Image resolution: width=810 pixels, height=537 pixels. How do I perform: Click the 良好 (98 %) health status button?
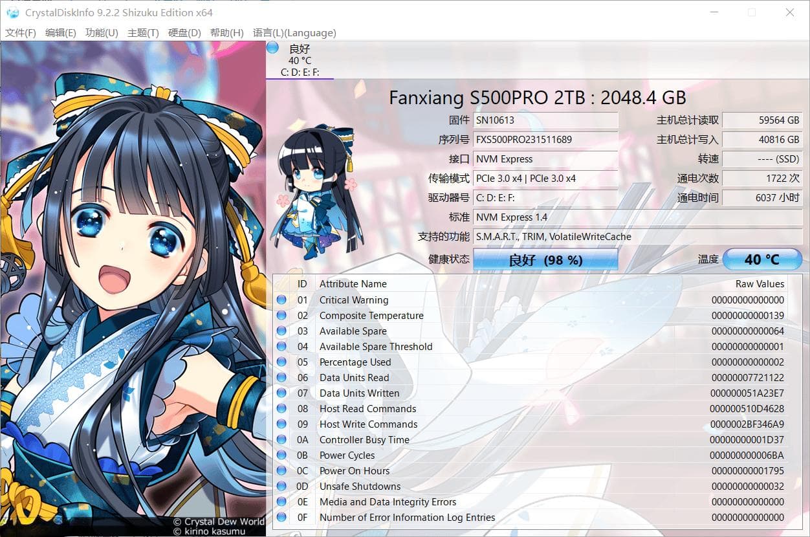[x=545, y=259]
